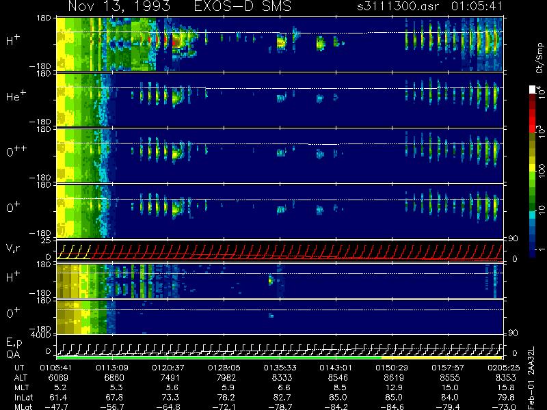
Task: Click the file name 's3111300.asr'
Action: click(x=398, y=6)
